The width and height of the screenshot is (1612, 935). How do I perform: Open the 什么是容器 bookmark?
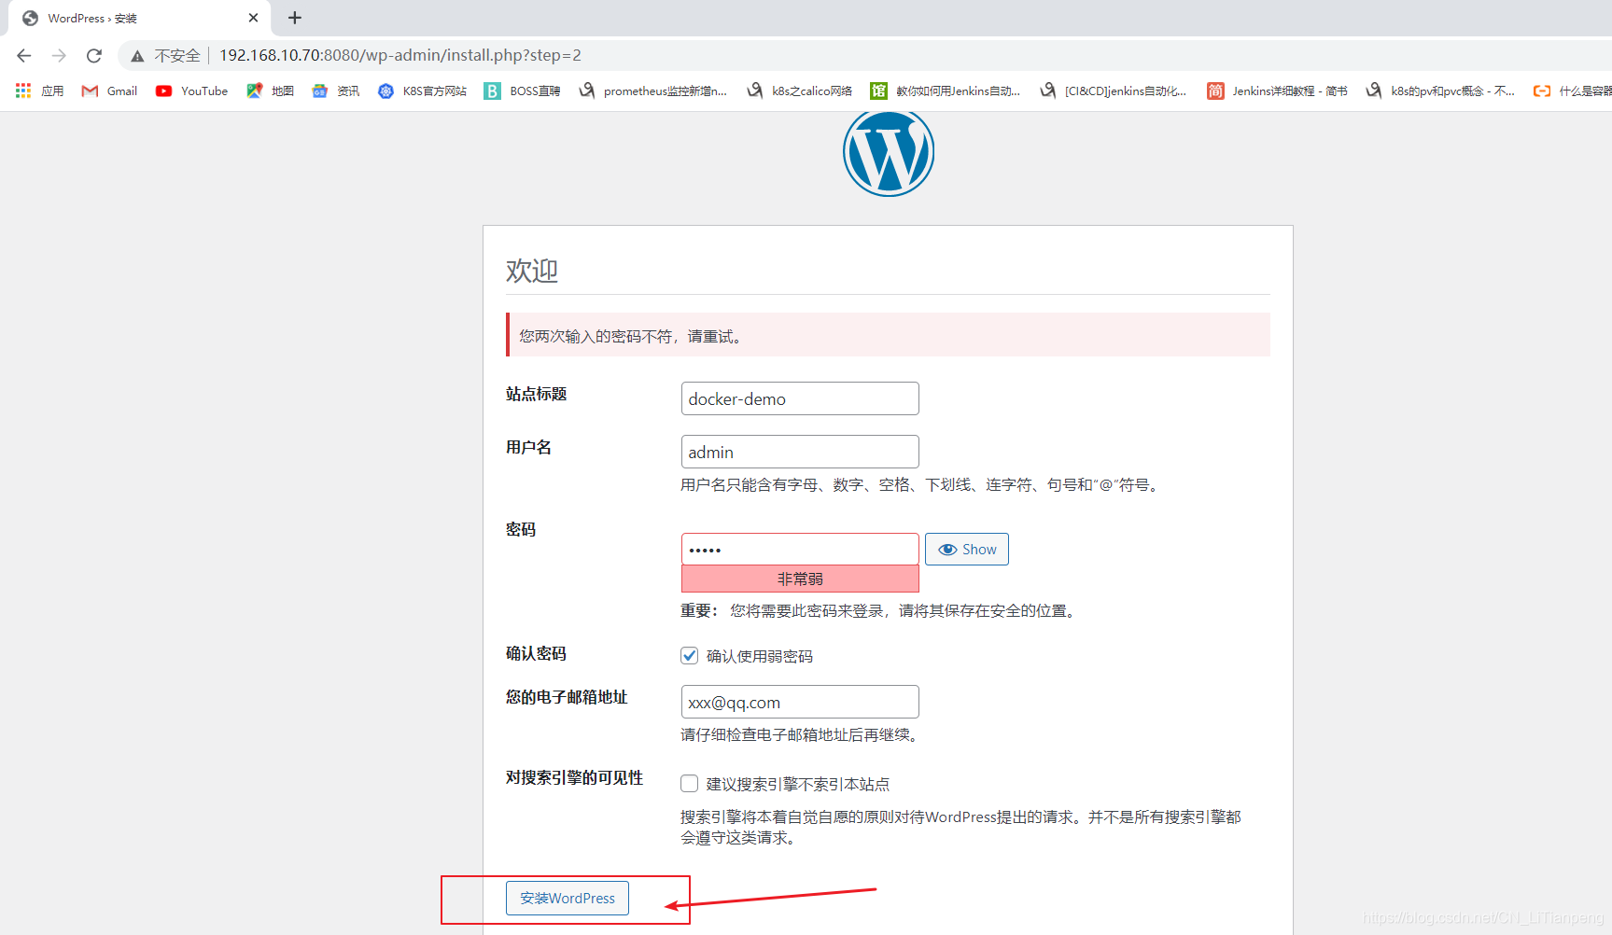coord(1573,91)
